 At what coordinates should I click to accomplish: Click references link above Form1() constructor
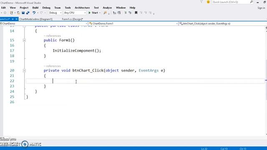52,36
